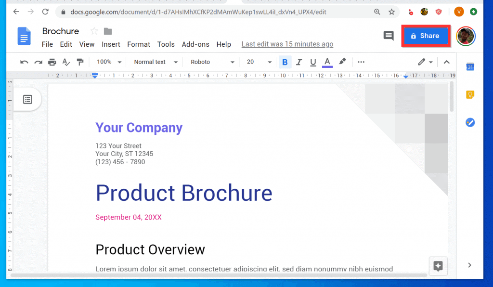This screenshot has width=493, height=287.
Task: Click 'Last edit was 15 minutes ago' link
Action: (x=287, y=44)
